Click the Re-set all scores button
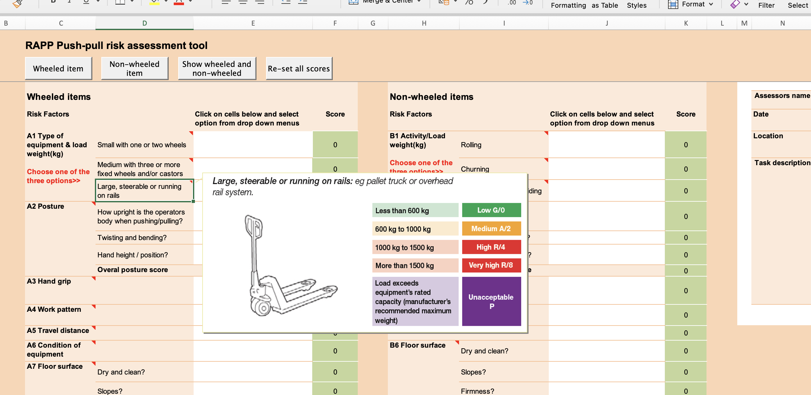 point(299,69)
